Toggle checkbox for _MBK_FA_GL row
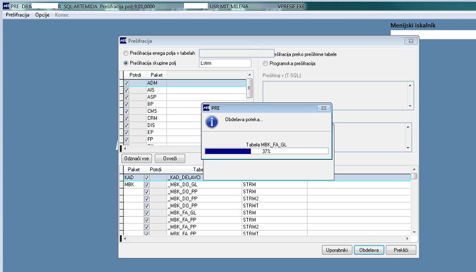The width and height of the screenshot is (476, 272). click(x=147, y=213)
